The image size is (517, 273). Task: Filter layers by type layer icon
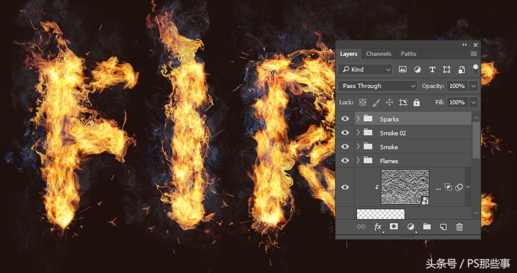click(432, 69)
